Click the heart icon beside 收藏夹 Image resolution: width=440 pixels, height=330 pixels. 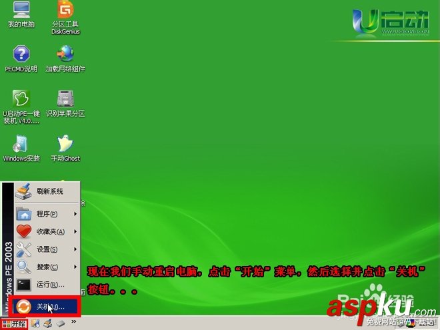click(24, 231)
